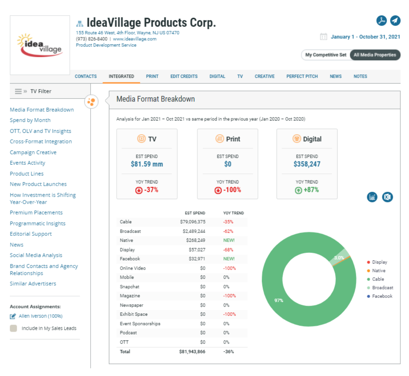Viewport: 409px width, 376px height.
Task: Open News in the sidebar
Action: pos(17,245)
